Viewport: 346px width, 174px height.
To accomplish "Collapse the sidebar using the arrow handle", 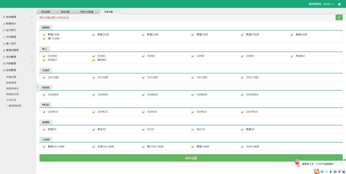I will (x=38, y=87).
